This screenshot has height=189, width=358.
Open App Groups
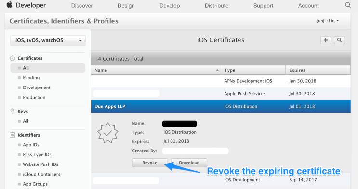[x=35, y=184]
